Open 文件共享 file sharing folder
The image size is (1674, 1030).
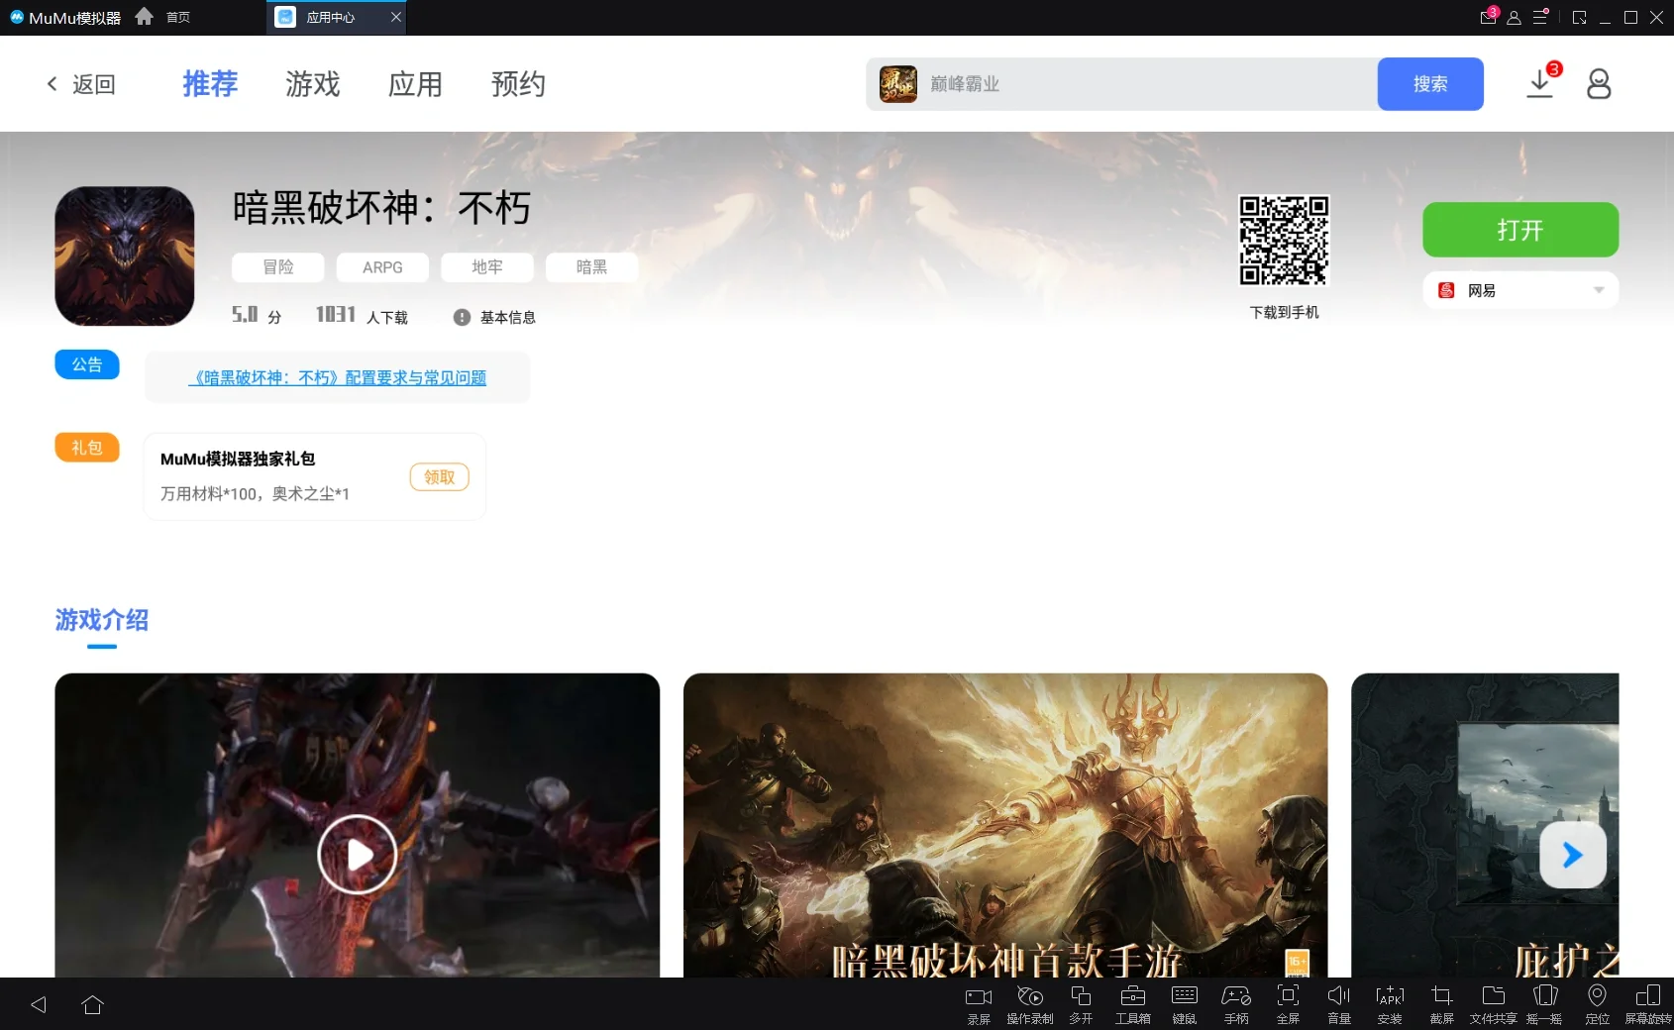tap(1493, 1003)
